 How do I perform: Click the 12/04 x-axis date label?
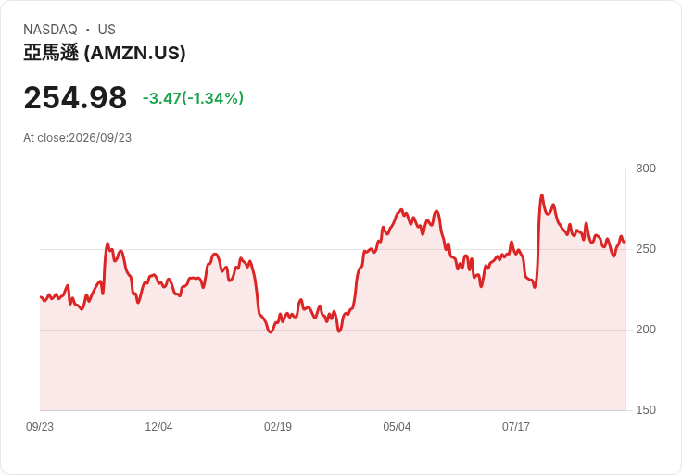click(158, 427)
